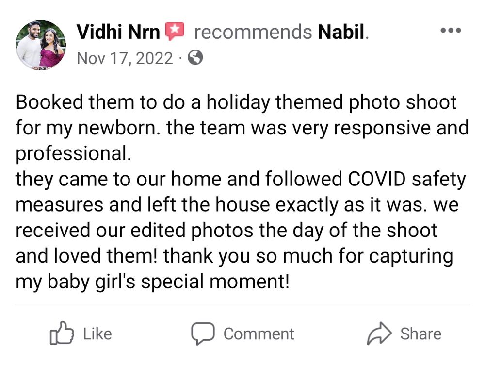This screenshot has width=485, height=367.
Task: Open Vidhi Nrn's profile picture
Action: (x=41, y=45)
